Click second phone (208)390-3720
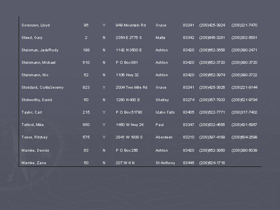The width and height of the screenshot is (280, 210). coord(244,63)
